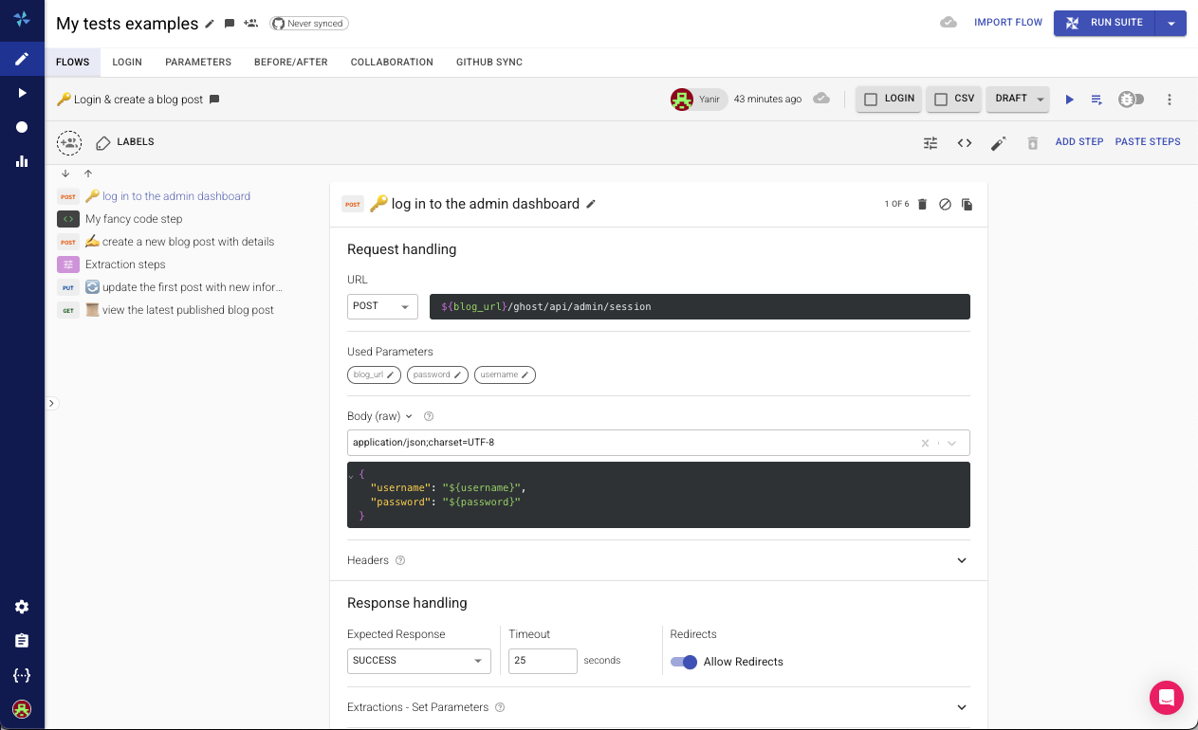
Task: Check the LOGIN checkbox
Action: tap(871, 100)
